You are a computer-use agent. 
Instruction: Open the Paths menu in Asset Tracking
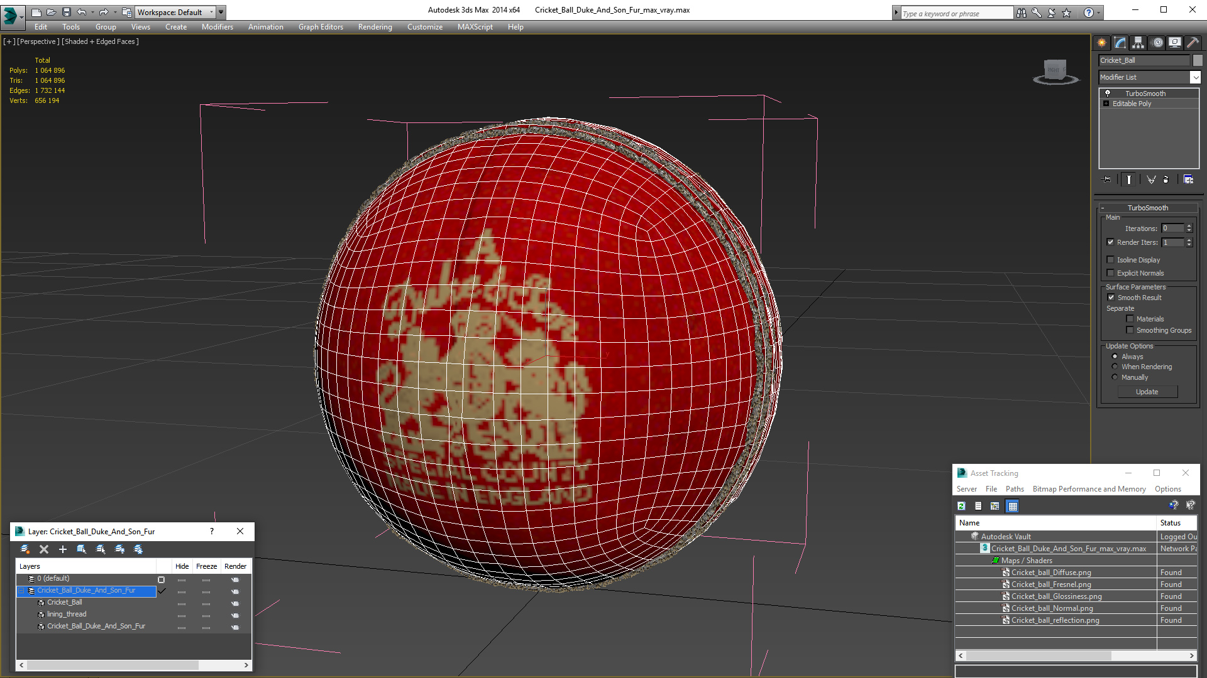1015,489
